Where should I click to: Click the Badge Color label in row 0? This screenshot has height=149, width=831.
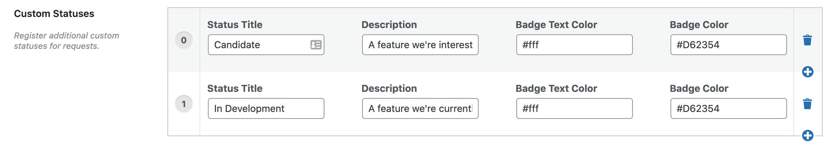pyautogui.click(x=699, y=25)
